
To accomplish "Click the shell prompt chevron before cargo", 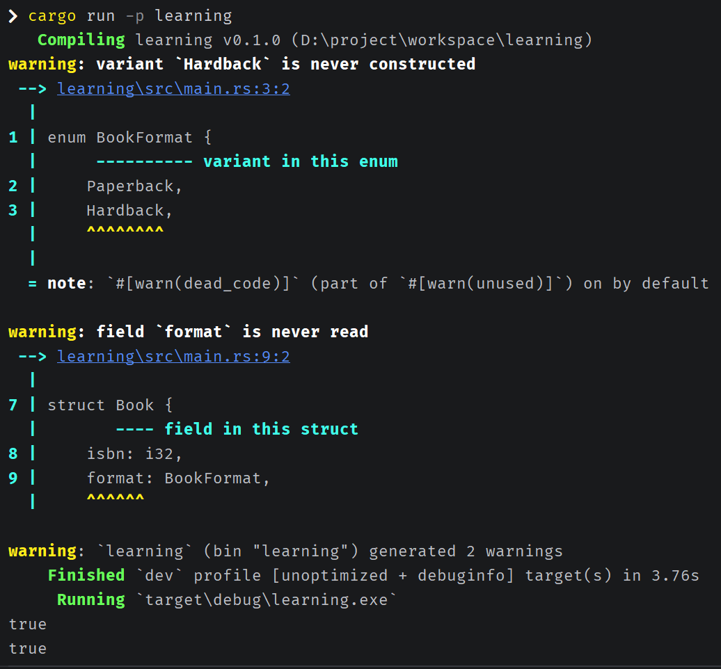I will (x=13, y=16).
